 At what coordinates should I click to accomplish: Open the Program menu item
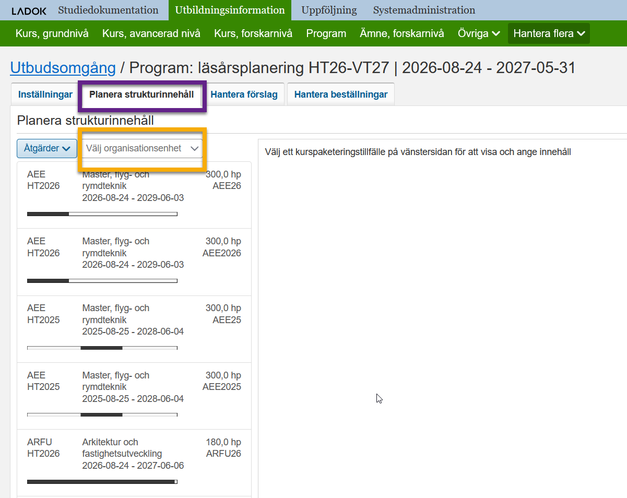(326, 33)
